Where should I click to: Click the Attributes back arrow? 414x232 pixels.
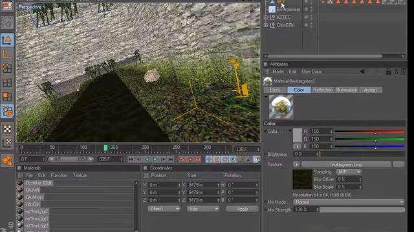[x=363, y=72]
